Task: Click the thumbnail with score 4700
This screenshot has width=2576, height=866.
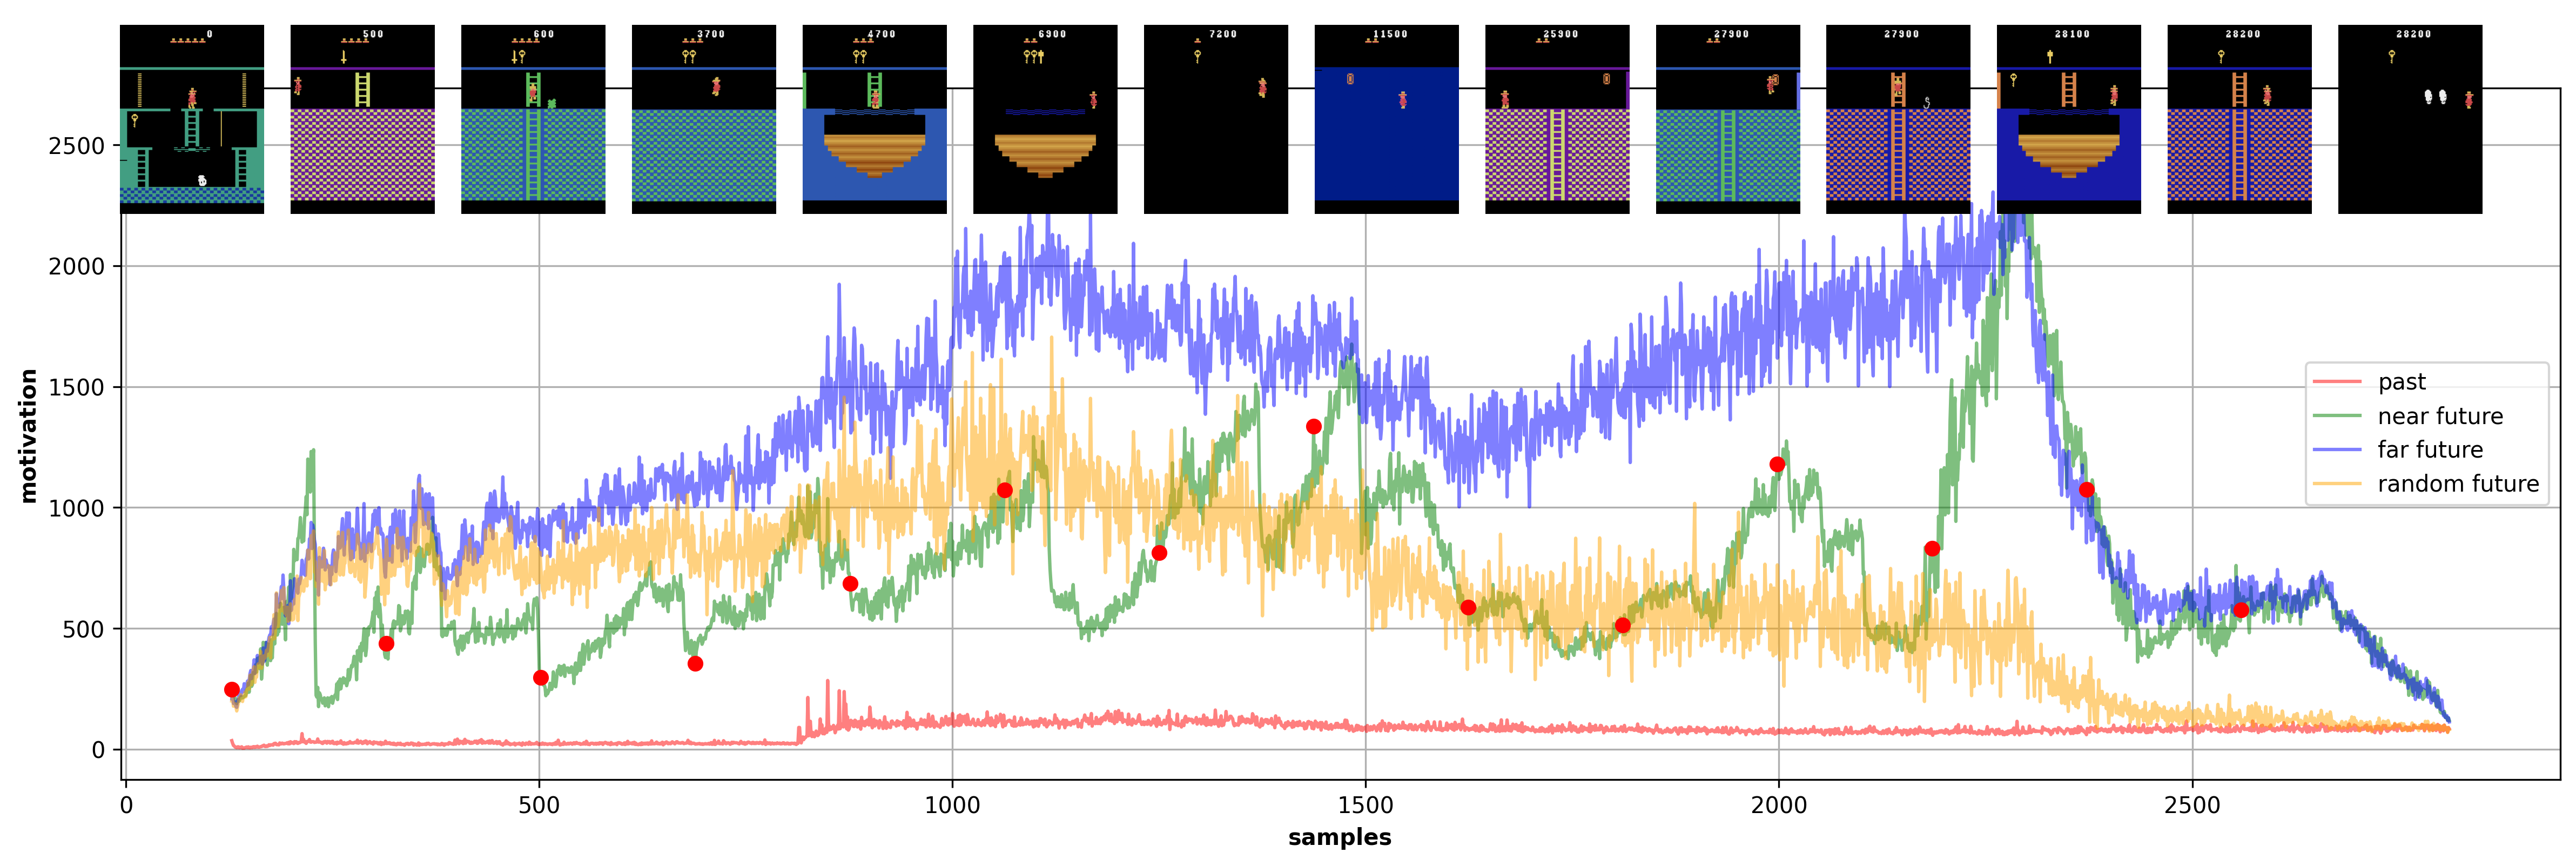Action: point(874,119)
